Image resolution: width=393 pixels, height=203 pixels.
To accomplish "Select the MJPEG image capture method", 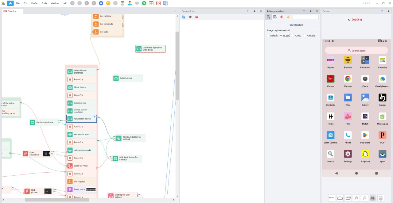I will (296, 36).
